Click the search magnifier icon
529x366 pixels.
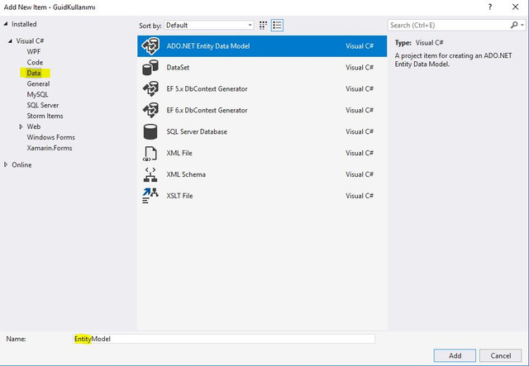click(514, 25)
